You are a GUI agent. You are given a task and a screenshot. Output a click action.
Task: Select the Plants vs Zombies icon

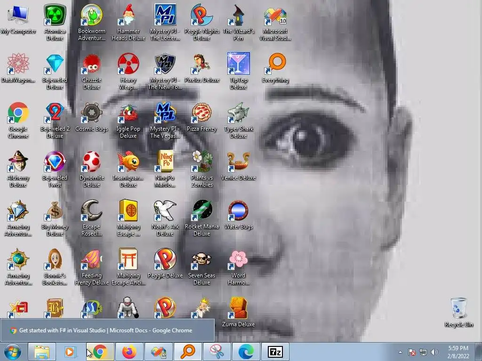tap(201, 169)
